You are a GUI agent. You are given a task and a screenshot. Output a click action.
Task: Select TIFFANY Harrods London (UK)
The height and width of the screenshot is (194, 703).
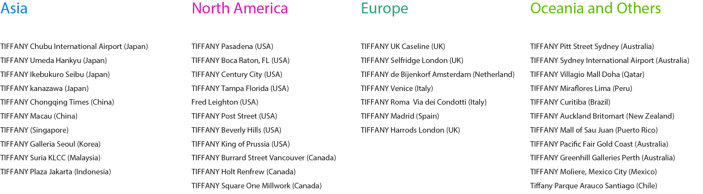point(410,130)
